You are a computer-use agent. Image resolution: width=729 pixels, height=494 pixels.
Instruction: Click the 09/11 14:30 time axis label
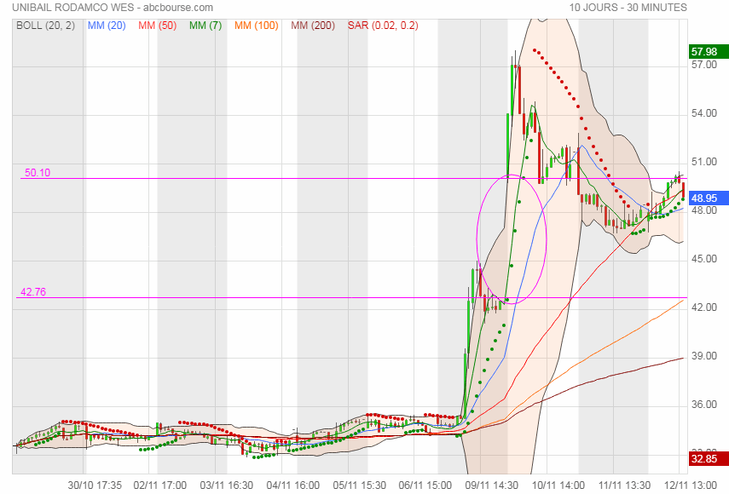click(x=491, y=485)
